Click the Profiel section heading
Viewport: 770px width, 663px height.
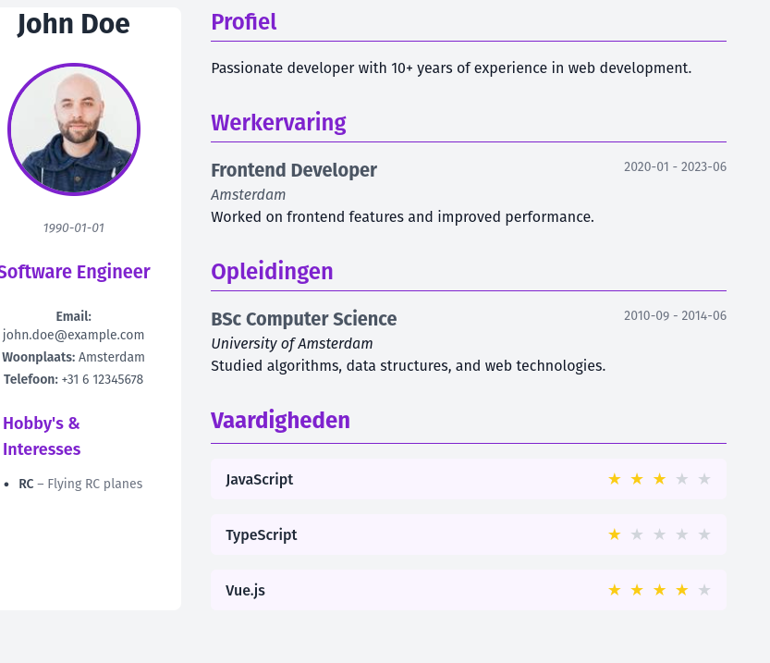coord(244,22)
